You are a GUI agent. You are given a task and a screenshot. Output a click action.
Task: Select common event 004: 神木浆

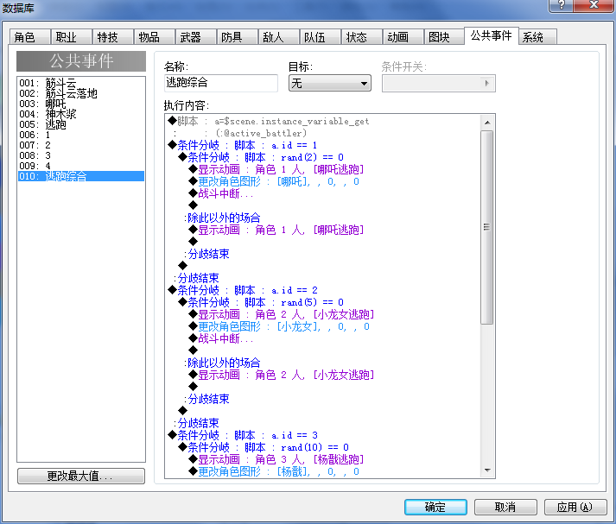pyautogui.click(x=81, y=114)
